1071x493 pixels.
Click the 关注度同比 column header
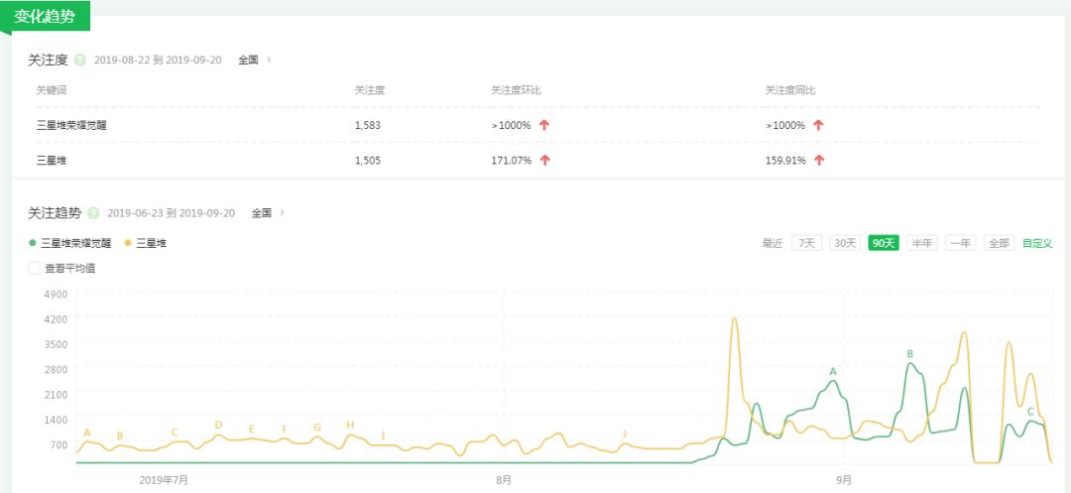pyautogui.click(x=790, y=90)
